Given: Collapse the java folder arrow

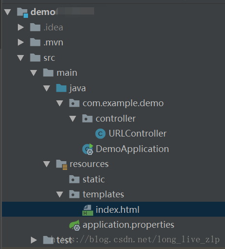Looking at the screenshot, I should [47, 88].
